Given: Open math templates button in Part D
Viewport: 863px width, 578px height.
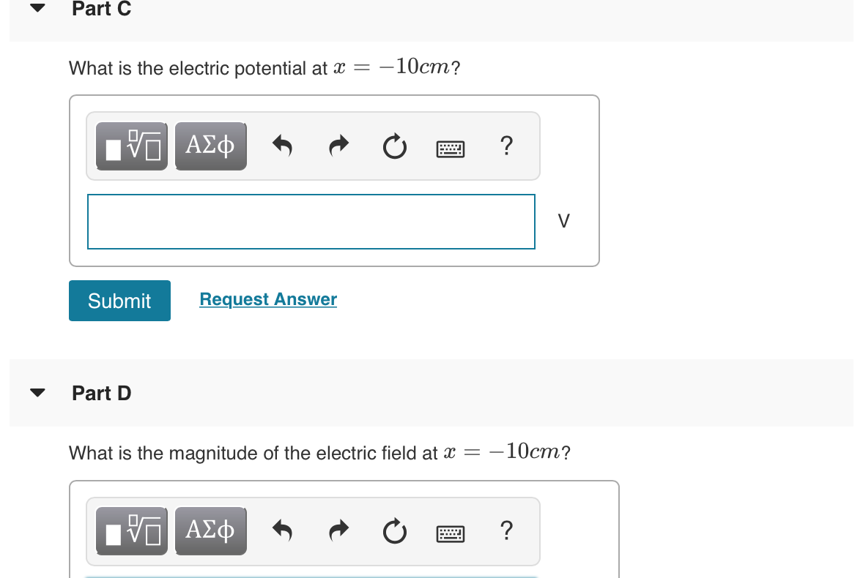Looking at the screenshot, I should tap(132, 530).
